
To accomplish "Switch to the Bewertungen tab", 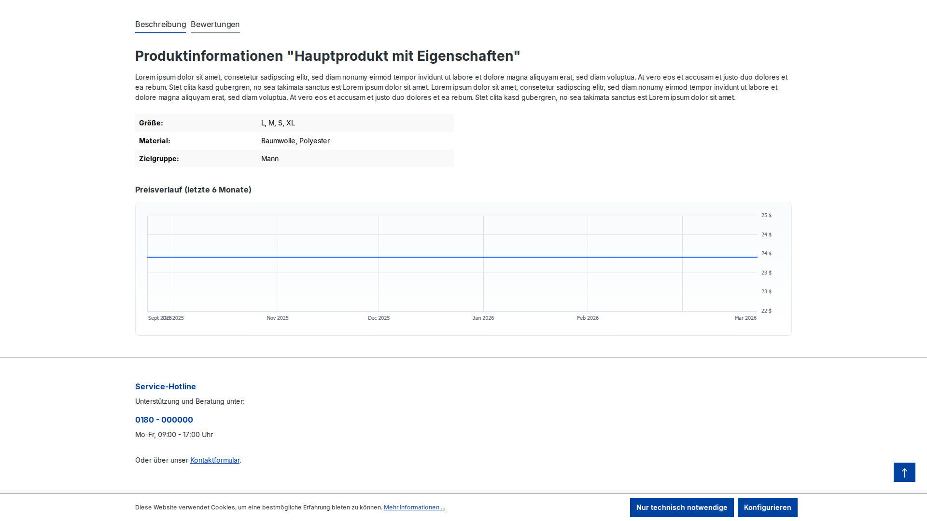I will (215, 25).
